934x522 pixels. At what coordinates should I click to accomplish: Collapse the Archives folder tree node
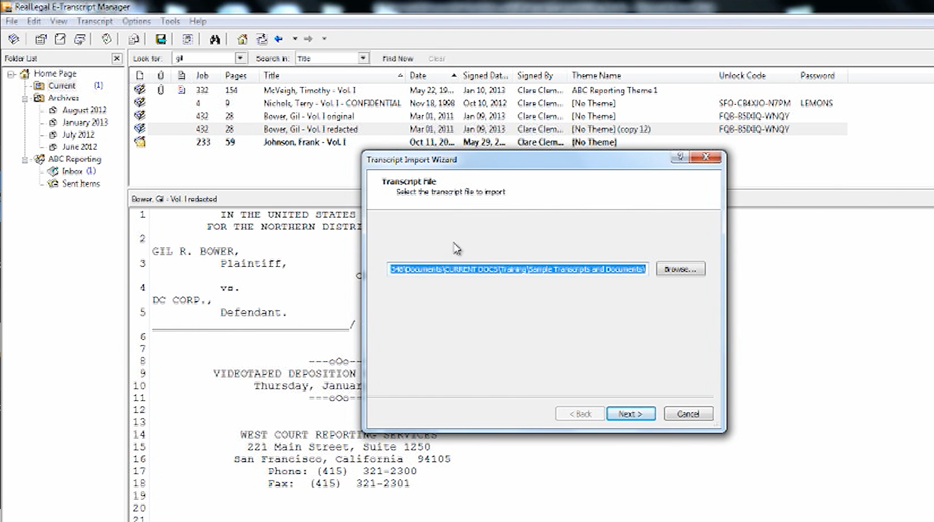[25, 98]
